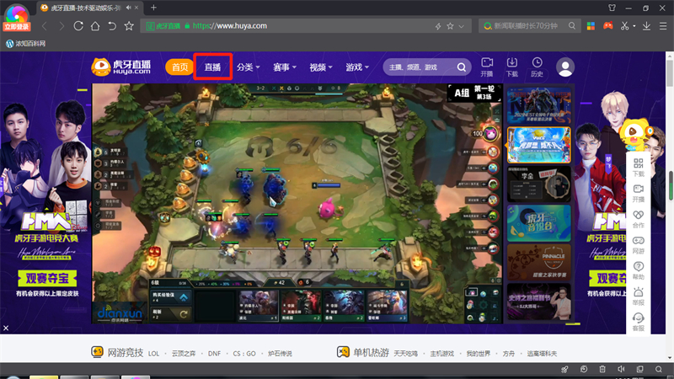Click the red gamepad icon in browser toolbar
This screenshot has width=674, height=379.
607,25
